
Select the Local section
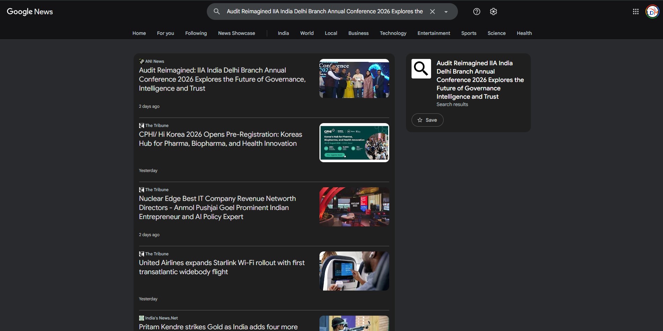(x=331, y=33)
